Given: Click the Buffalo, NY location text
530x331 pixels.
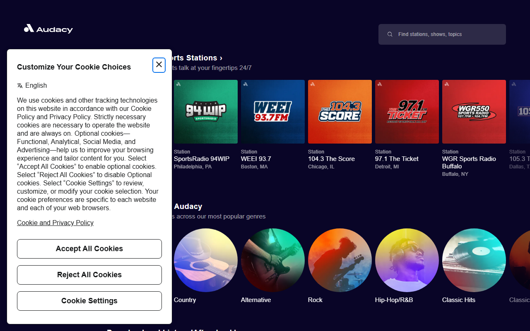Looking at the screenshot, I should (x=455, y=174).
